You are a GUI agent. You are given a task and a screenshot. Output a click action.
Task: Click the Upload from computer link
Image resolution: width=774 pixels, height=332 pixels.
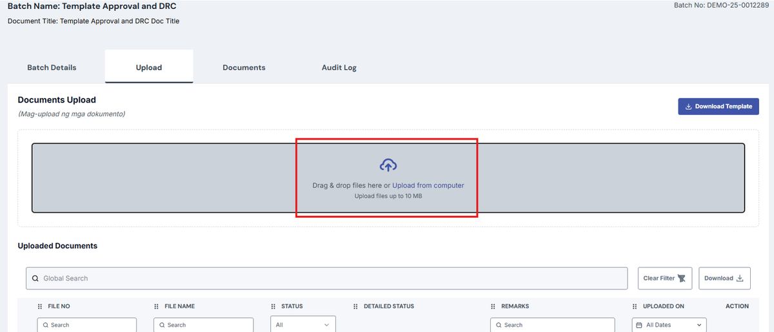tap(428, 185)
